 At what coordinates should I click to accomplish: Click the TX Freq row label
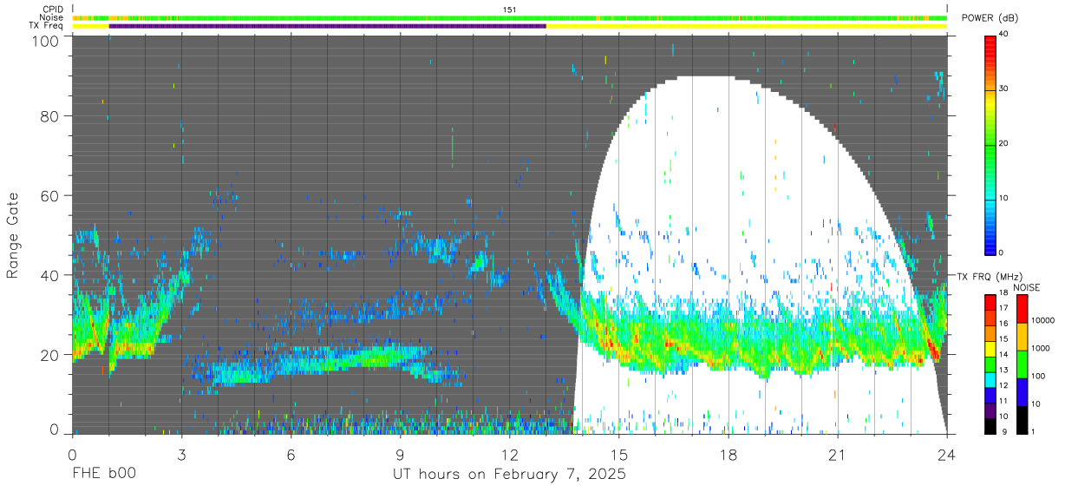[47, 26]
